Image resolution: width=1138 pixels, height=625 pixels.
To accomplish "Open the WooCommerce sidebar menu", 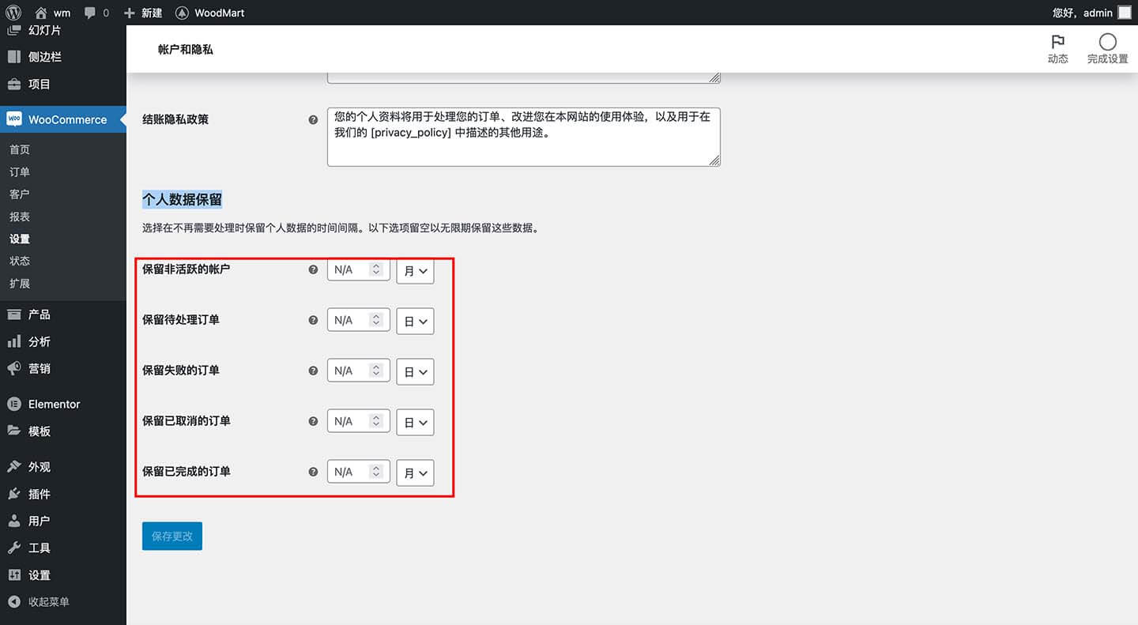I will 63,119.
